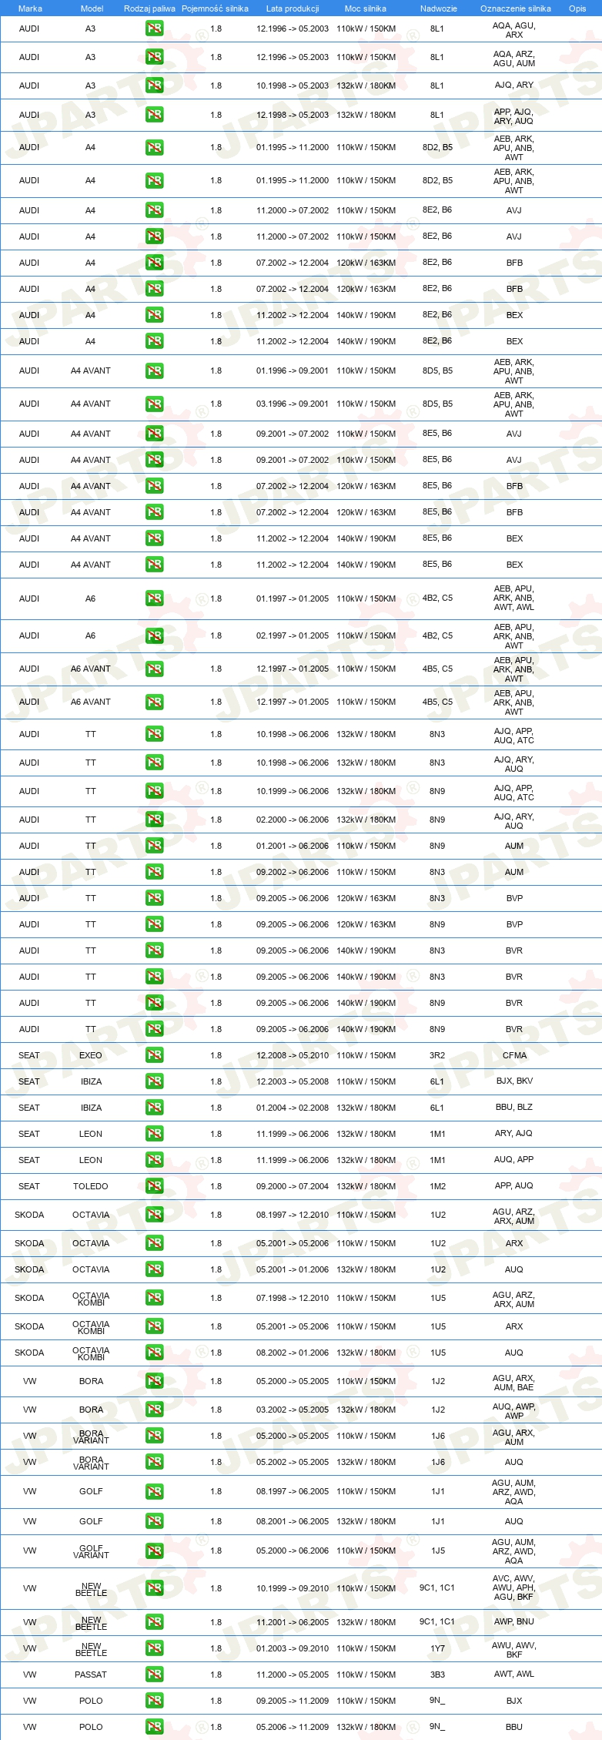Click the Nadwozie column header

click(x=438, y=8)
